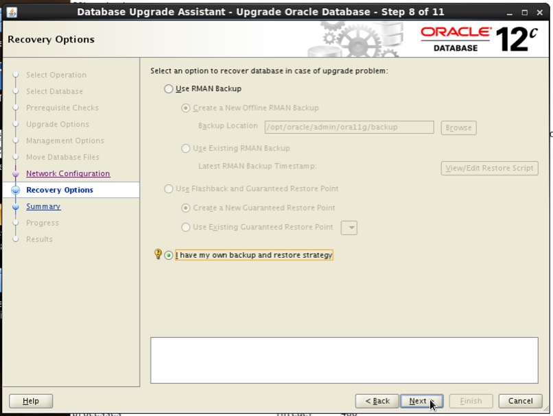Image resolution: width=553 pixels, height=416 pixels.
Task: Close the Database Upgrade Assistant window
Action: pos(539,13)
